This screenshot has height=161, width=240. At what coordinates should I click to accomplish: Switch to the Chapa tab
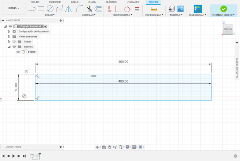coord(92,2)
